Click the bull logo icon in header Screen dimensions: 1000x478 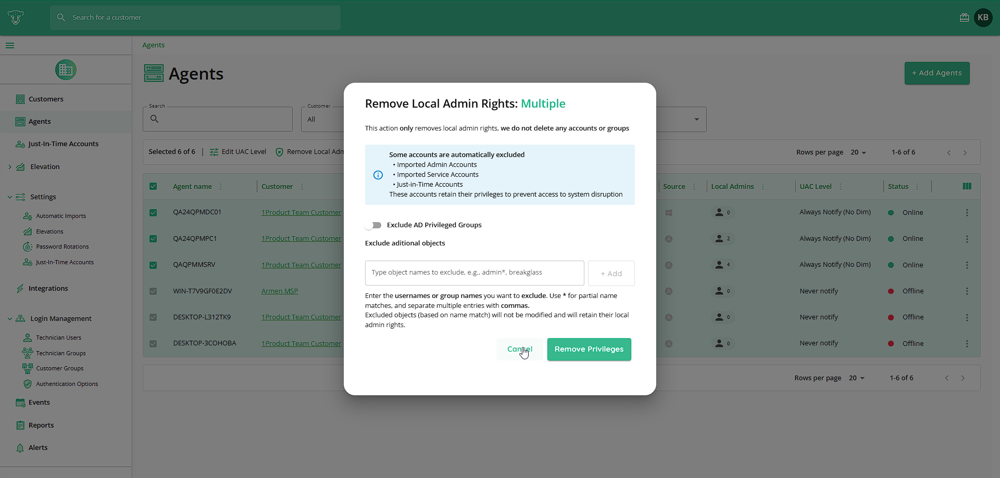[x=16, y=18]
